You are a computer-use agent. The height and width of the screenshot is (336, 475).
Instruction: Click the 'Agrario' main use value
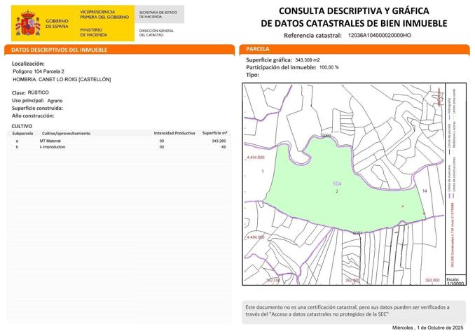[x=55, y=101]
